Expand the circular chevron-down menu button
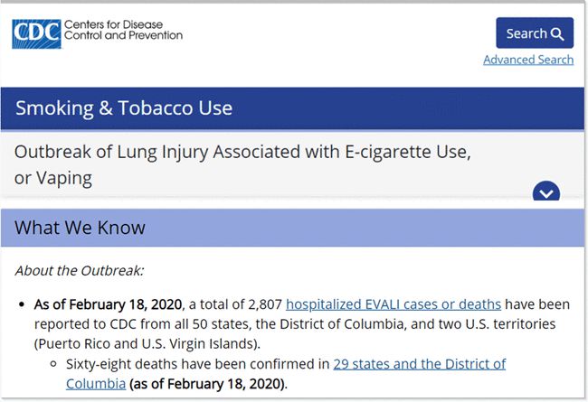 coord(546,193)
